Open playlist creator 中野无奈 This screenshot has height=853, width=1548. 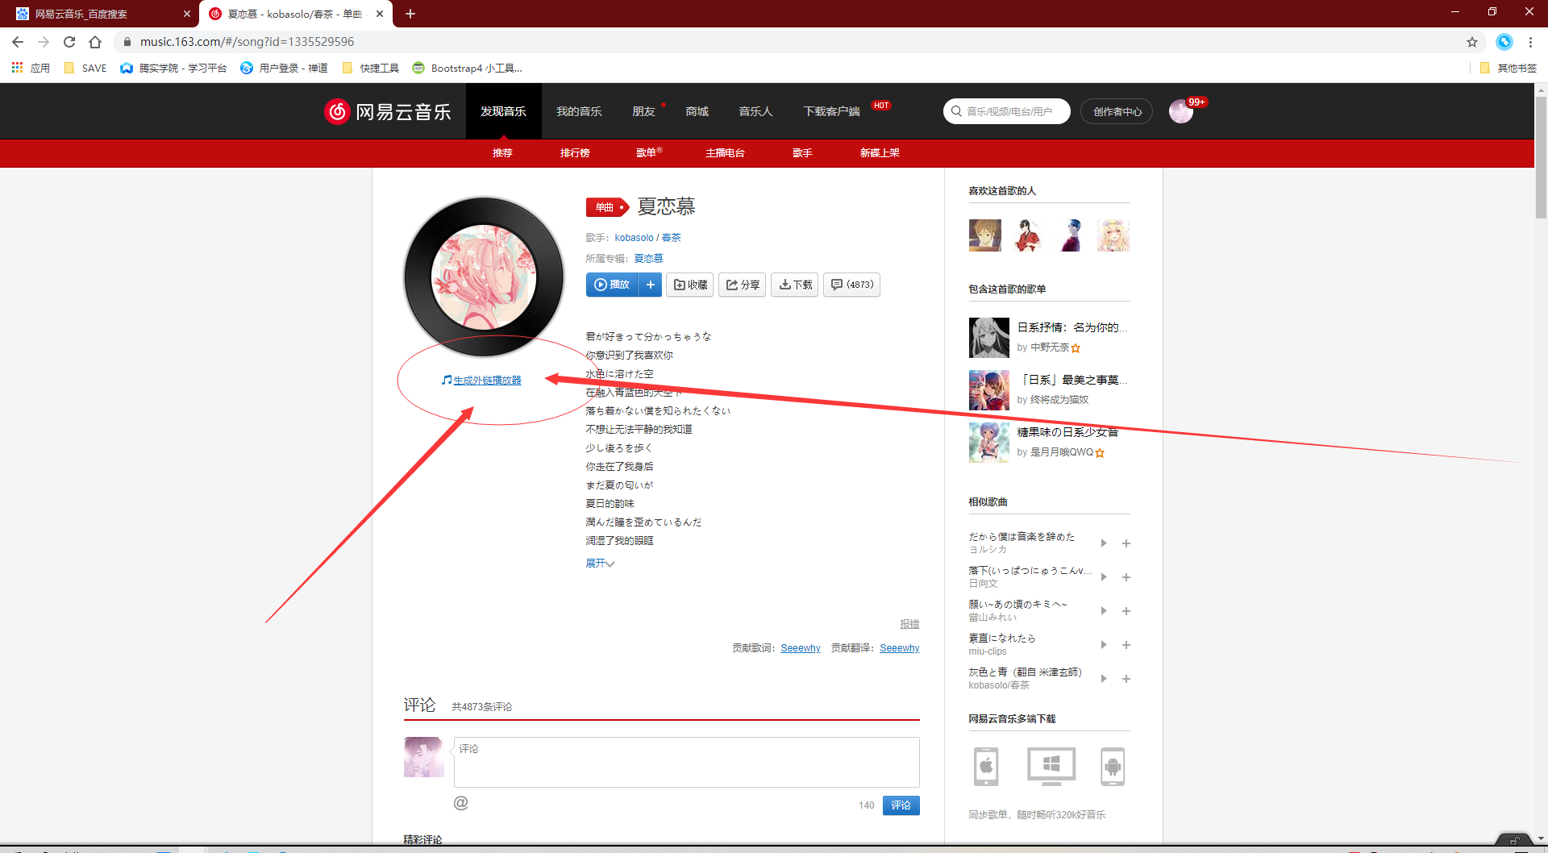click(x=1050, y=347)
